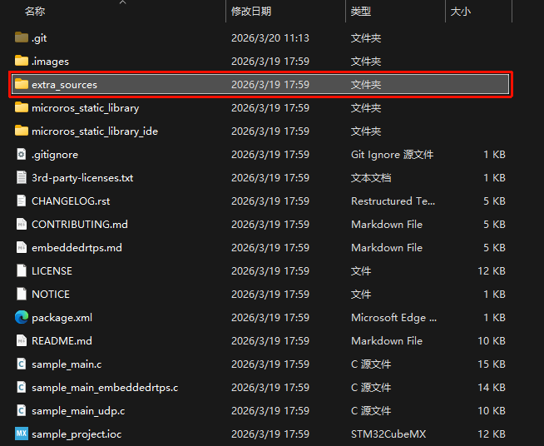The height and width of the screenshot is (446, 544).
Task: Select the sample_main_udp.c file name
Action: coord(78,410)
